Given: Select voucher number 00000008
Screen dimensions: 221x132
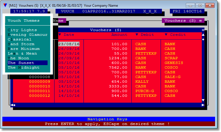Looking at the screenshot, I should tap(40, 77).
